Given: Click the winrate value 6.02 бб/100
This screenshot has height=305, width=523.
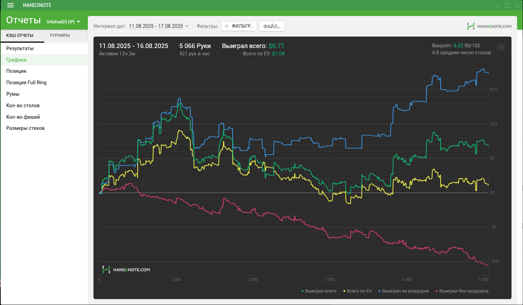Looking at the screenshot, I should [x=467, y=46].
